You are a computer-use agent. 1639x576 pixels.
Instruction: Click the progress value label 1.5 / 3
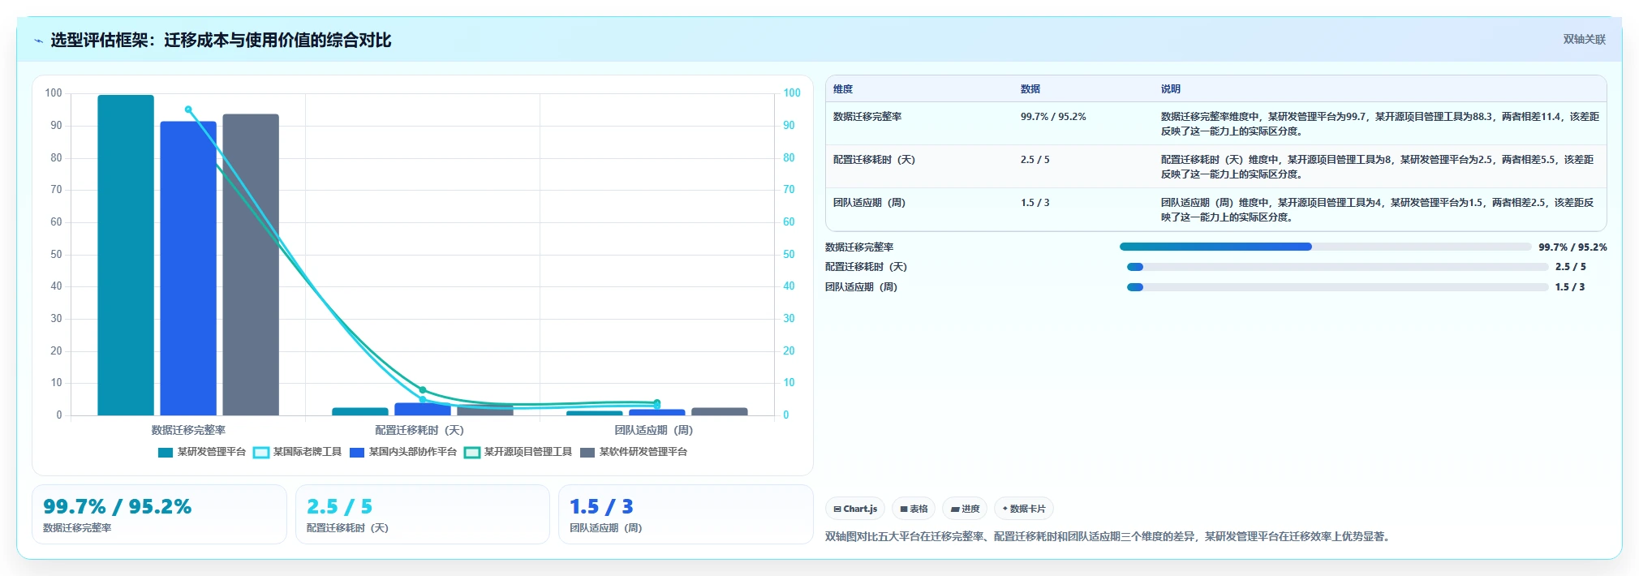pos(1570,287)
